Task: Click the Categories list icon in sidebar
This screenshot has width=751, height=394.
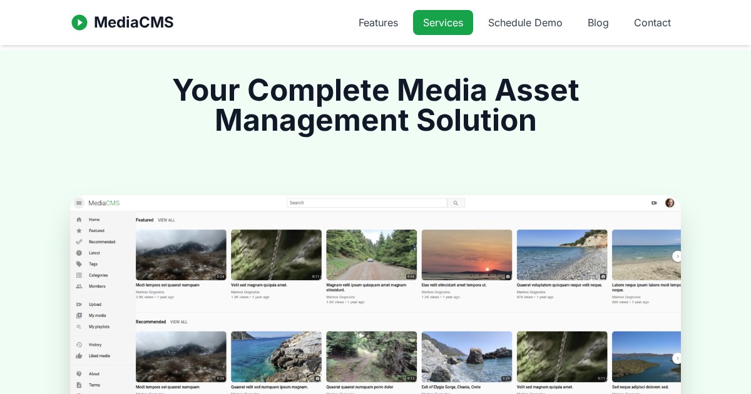Action: click(79, 275)
